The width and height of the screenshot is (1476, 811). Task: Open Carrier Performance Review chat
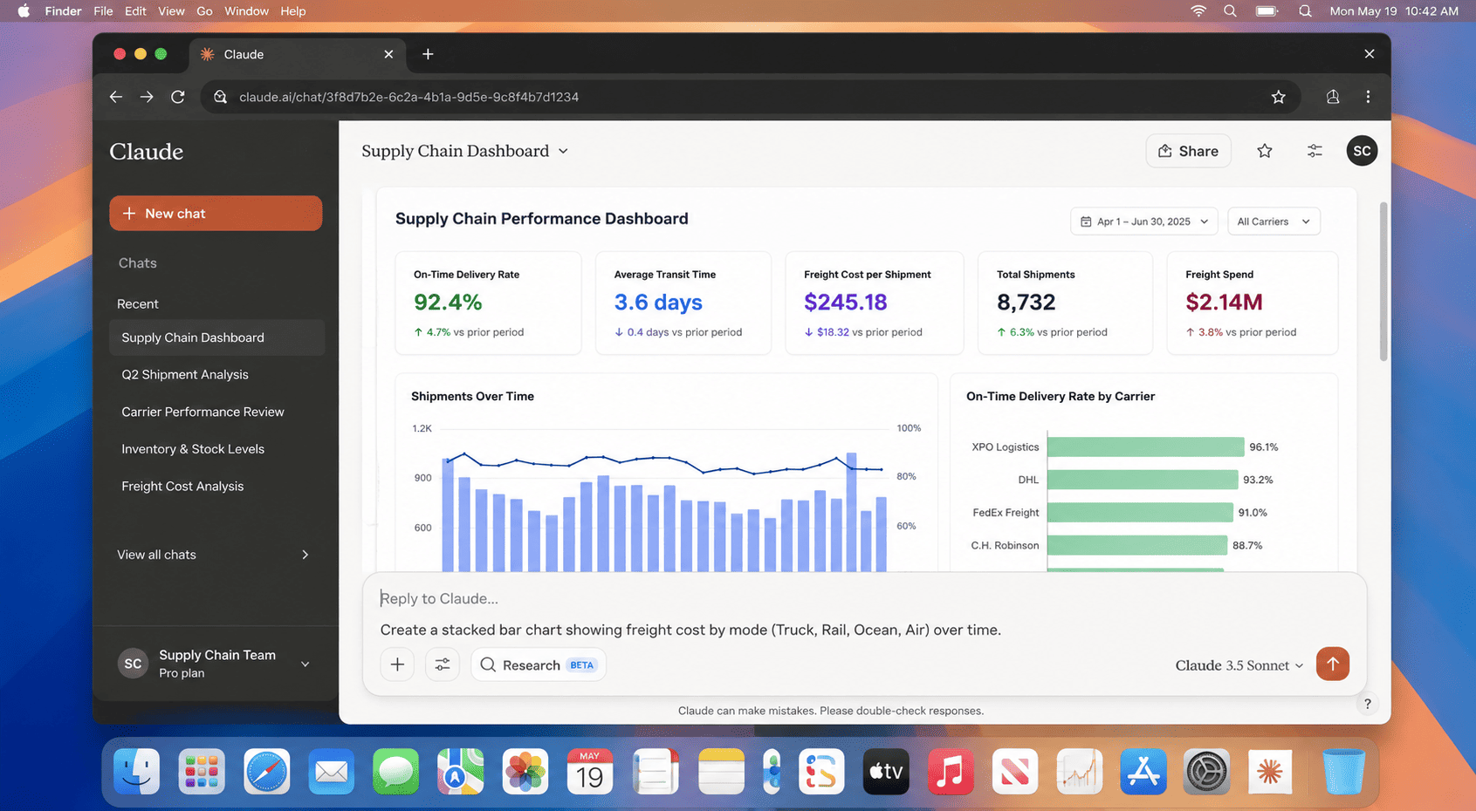pyautogui.click(x=216, y=412)
